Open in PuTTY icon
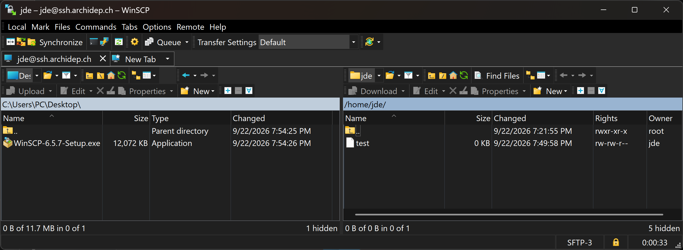 coord(104,42)
